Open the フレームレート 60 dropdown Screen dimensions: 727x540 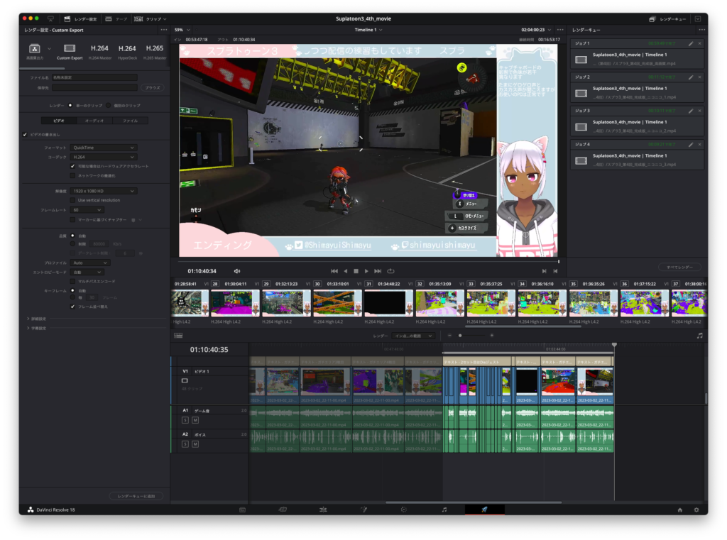point(87,210)
